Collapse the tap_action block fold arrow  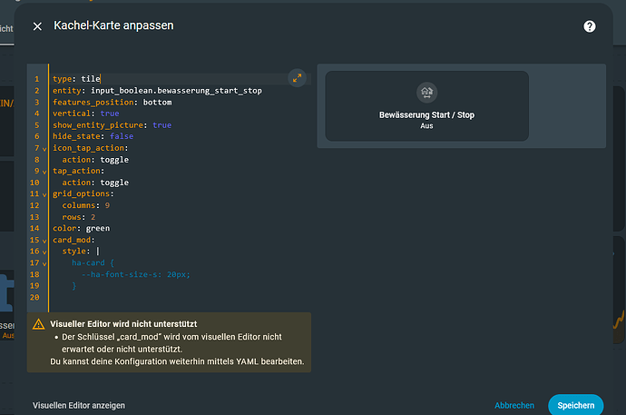(x=44, y=171)
